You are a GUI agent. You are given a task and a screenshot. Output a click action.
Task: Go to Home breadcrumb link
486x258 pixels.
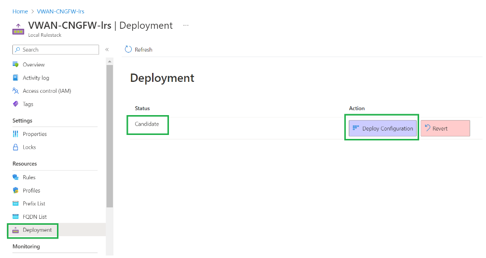tap(20, 11)
